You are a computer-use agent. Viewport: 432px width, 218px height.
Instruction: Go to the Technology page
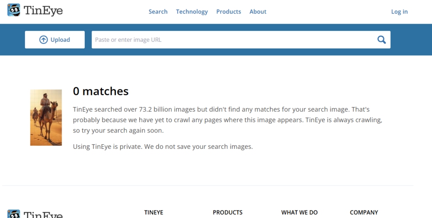click(x=192, y=12)
